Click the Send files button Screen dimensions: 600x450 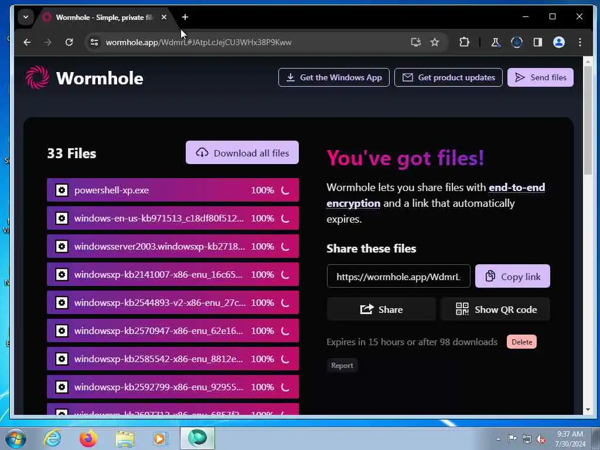540,77
